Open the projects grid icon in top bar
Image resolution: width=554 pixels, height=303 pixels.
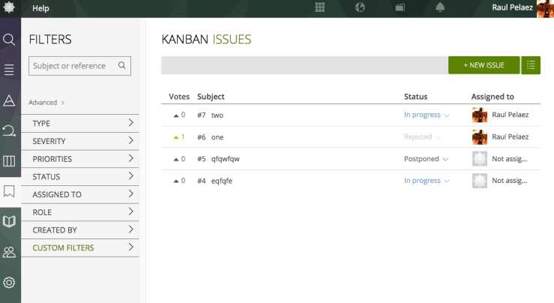pos(320,7)
